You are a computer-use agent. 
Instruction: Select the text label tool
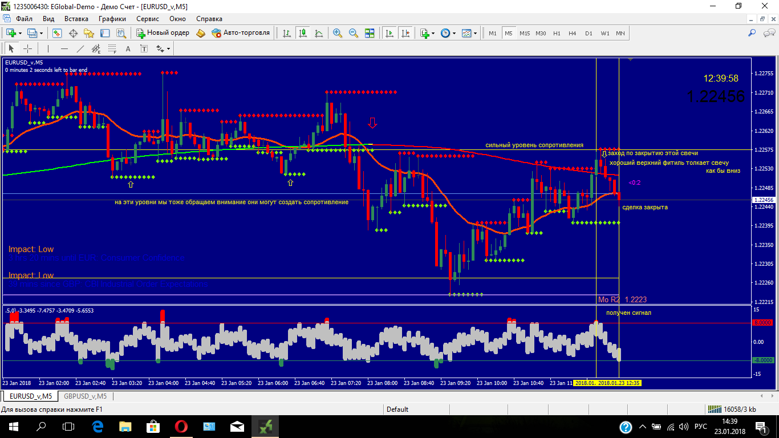128,48
